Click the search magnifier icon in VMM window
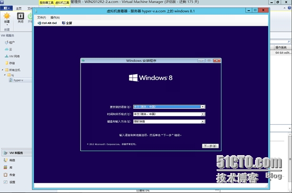Image resolution: width=292 pixels, height=193 pixels. 289,42
